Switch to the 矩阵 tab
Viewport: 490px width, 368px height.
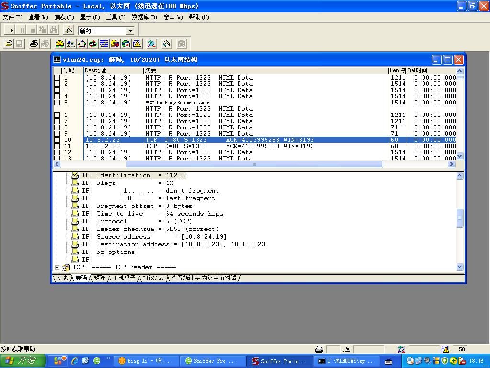pyautogui.click(x=100, y=278)
